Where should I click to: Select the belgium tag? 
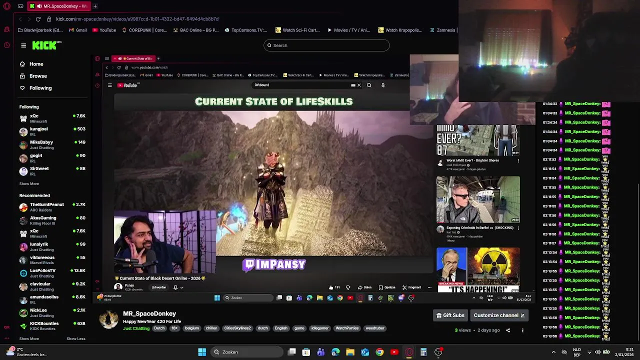pyautogui.click(x=192, y=328)
